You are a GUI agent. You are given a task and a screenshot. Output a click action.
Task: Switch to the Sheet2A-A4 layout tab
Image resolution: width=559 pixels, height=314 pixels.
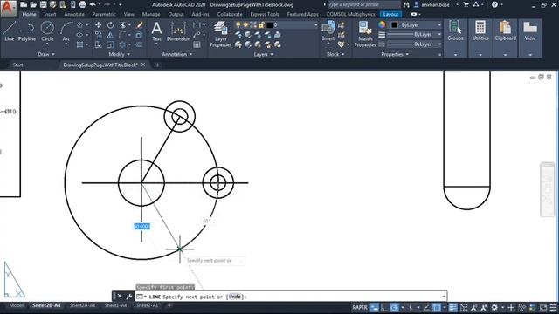click(82, 305)
